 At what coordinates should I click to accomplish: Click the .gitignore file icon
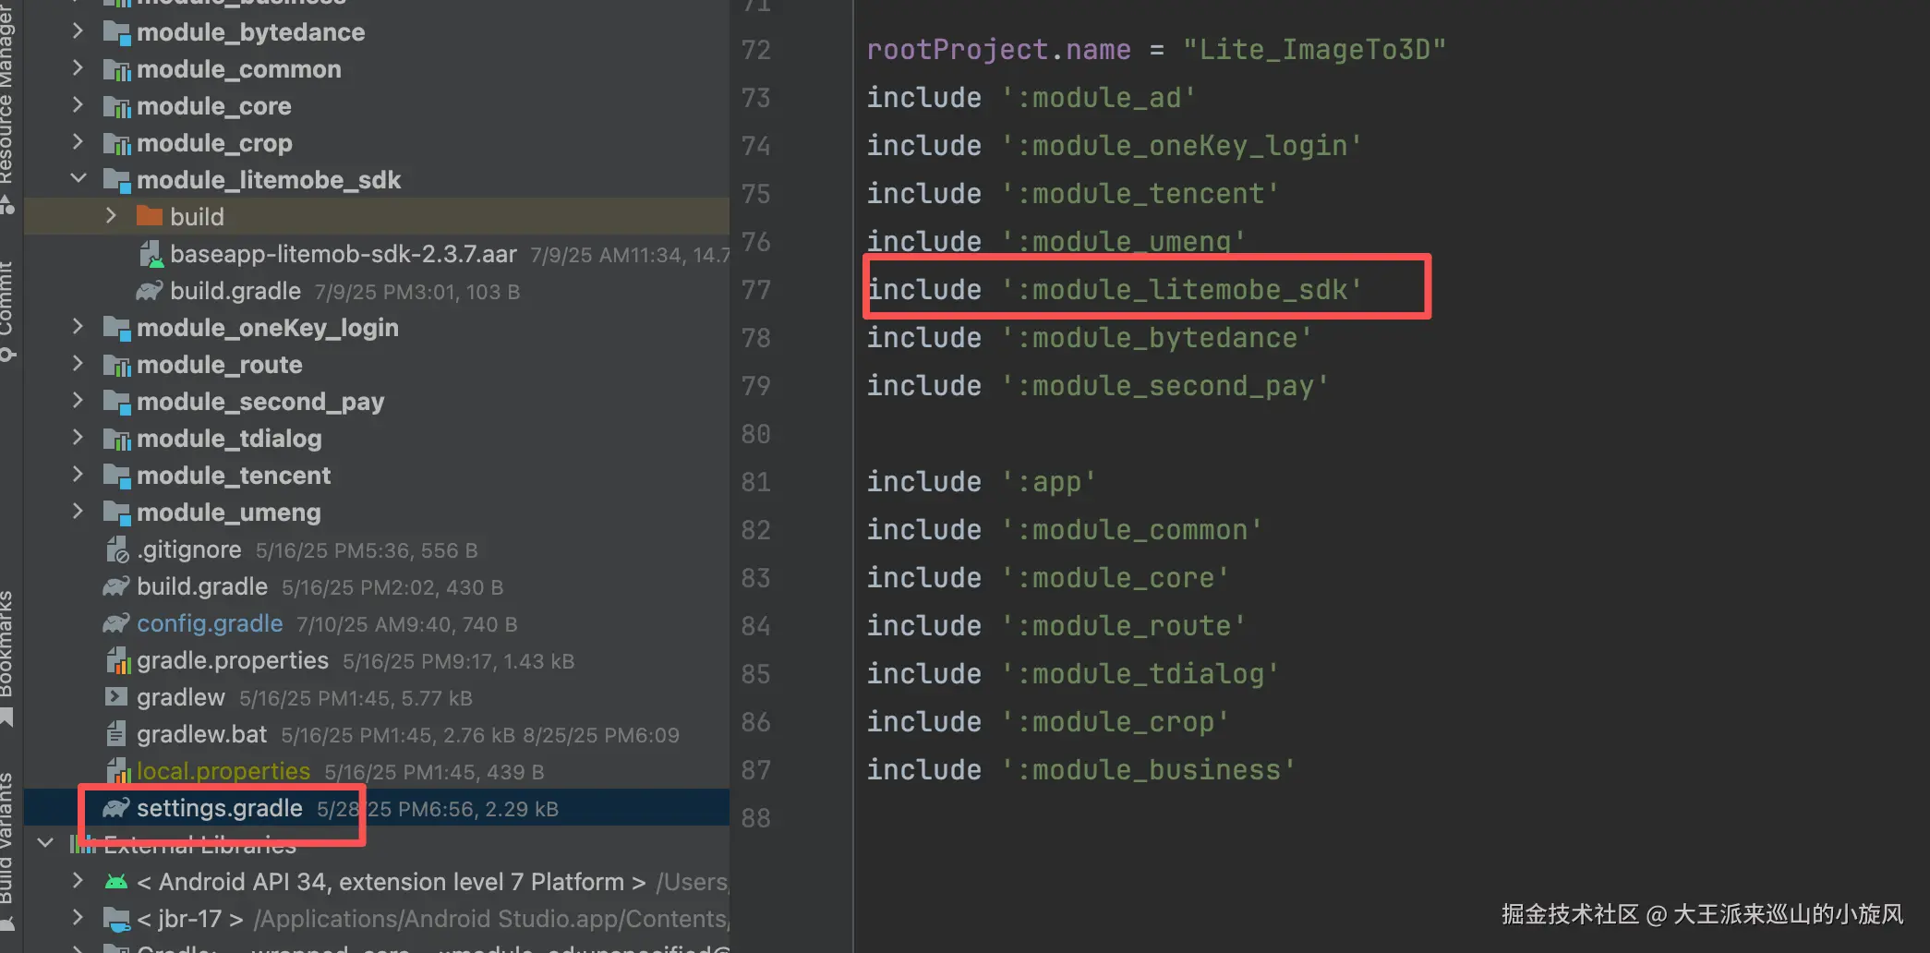(116, 549)
